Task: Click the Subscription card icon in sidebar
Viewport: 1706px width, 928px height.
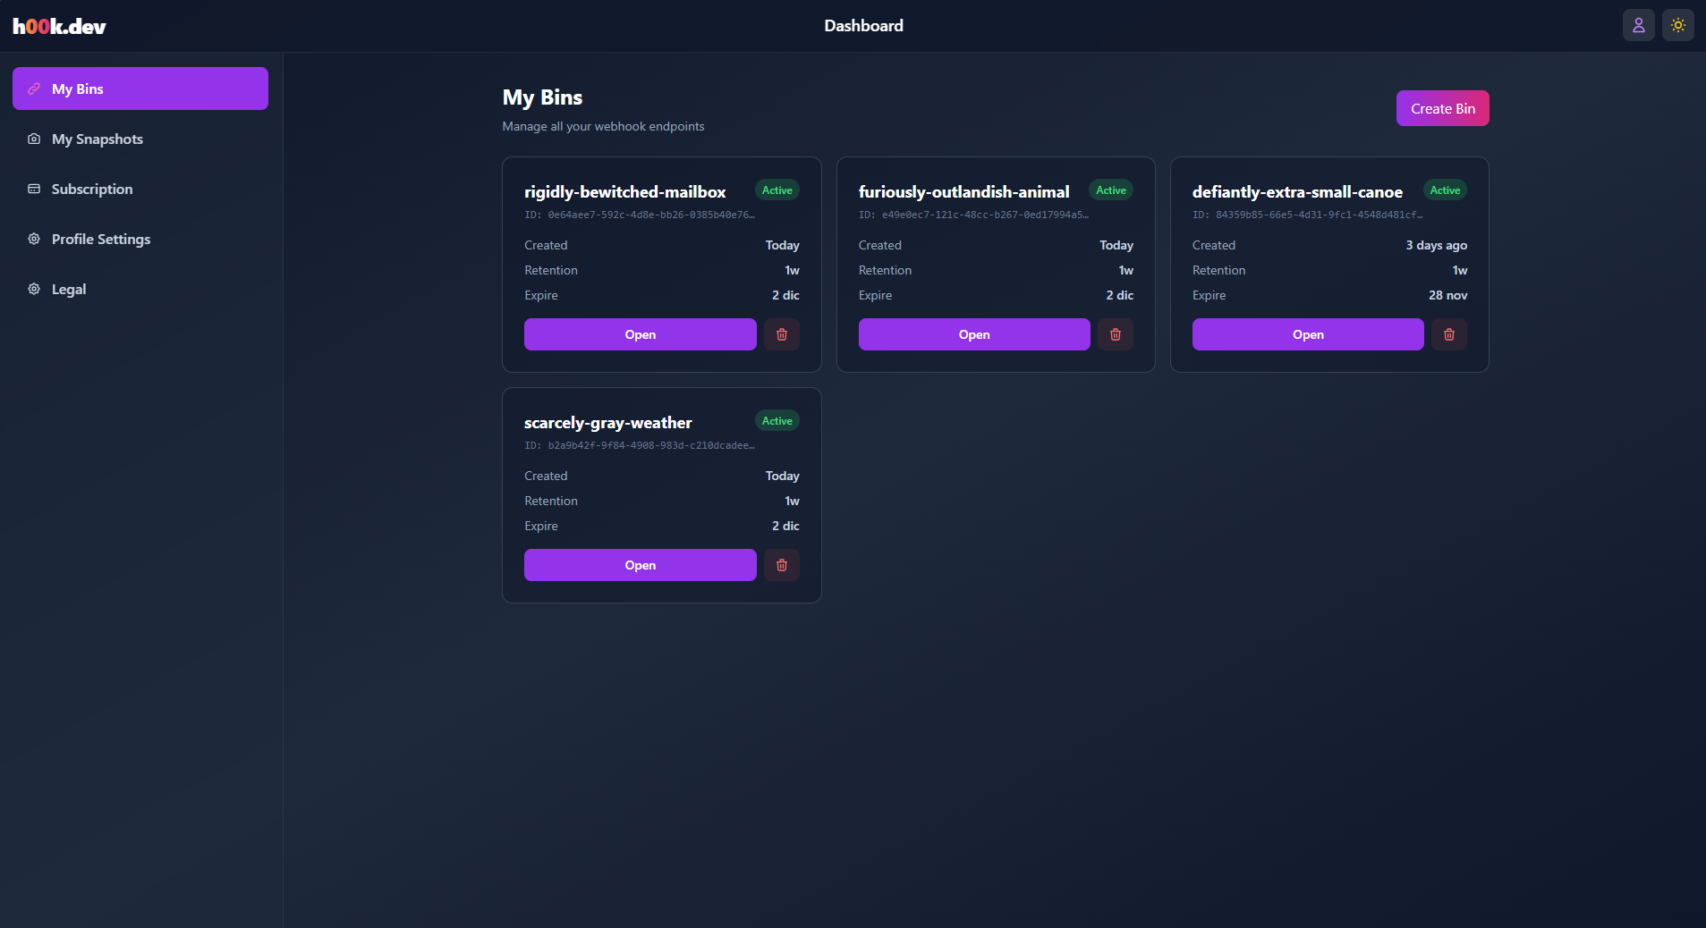Action: (x=33, y=189)
